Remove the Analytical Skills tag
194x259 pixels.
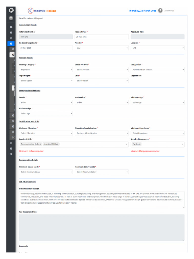point(58,144)
